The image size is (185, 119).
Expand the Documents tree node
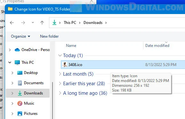[12, 83]
